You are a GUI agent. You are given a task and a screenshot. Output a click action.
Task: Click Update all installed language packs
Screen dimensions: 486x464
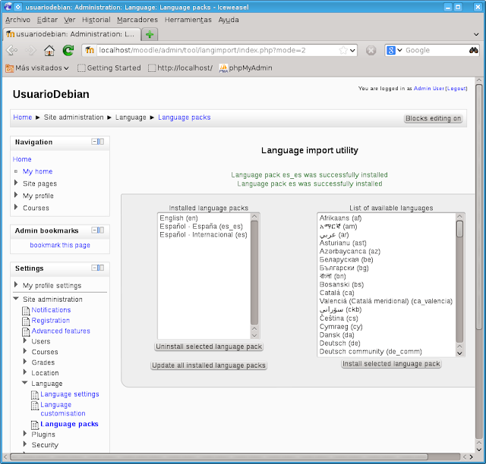pyautogui.click(x=209, y=365)
